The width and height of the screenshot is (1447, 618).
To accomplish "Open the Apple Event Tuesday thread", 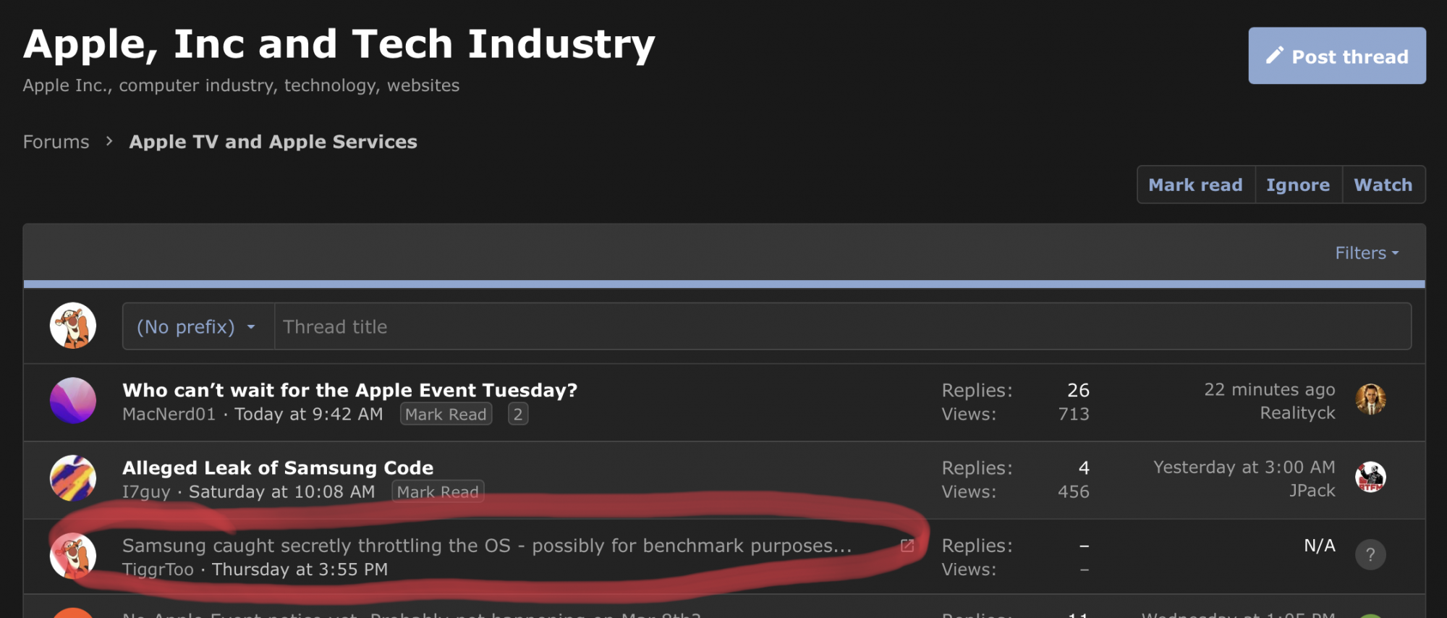I will pyautogui.click(x=349, y=391).
